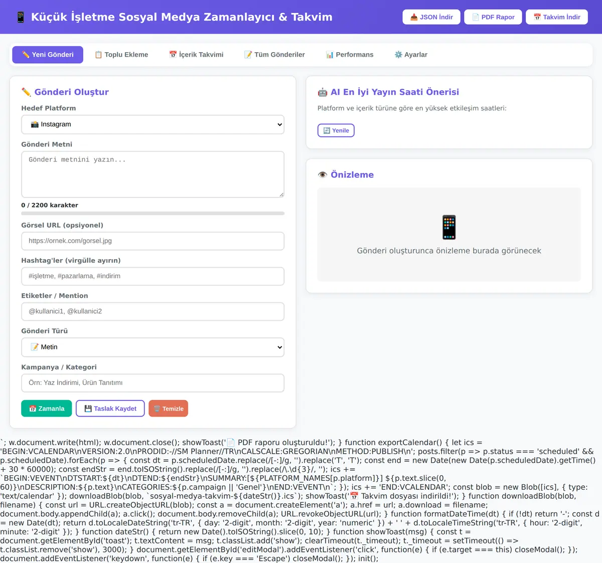The width and height of the screenshot is (602, 563).
Task: Click the Görsel URL input field
Action: click(x=153, y=241)
